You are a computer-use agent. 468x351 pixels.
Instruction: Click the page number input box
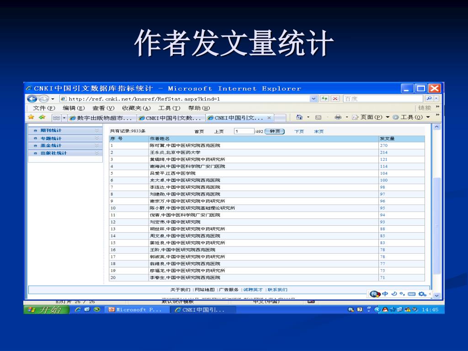tap(244, 131)
